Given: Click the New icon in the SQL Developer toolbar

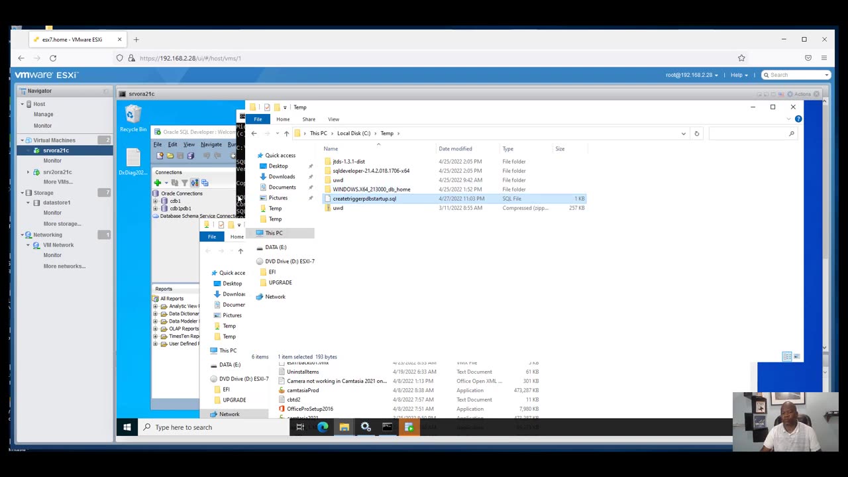Looking at the screenshot, I should [x=160, y=156].
